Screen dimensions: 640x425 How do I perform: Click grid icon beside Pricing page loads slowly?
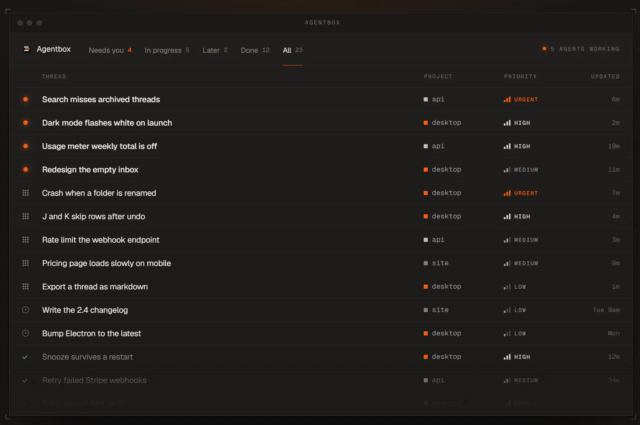point(26,263)
